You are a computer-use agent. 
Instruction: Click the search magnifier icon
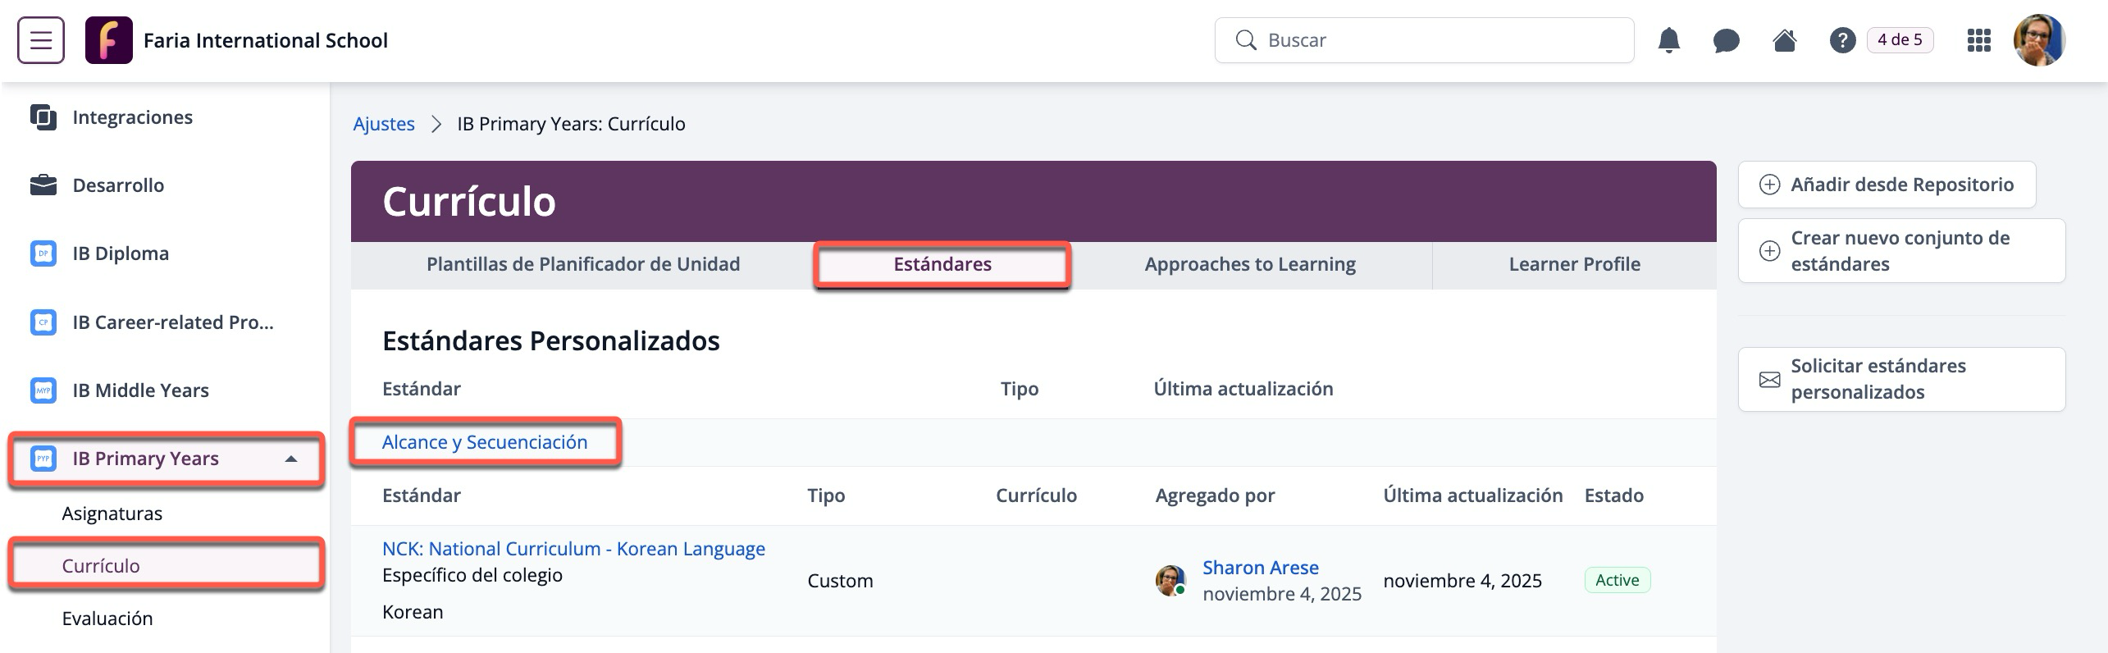1245,40
